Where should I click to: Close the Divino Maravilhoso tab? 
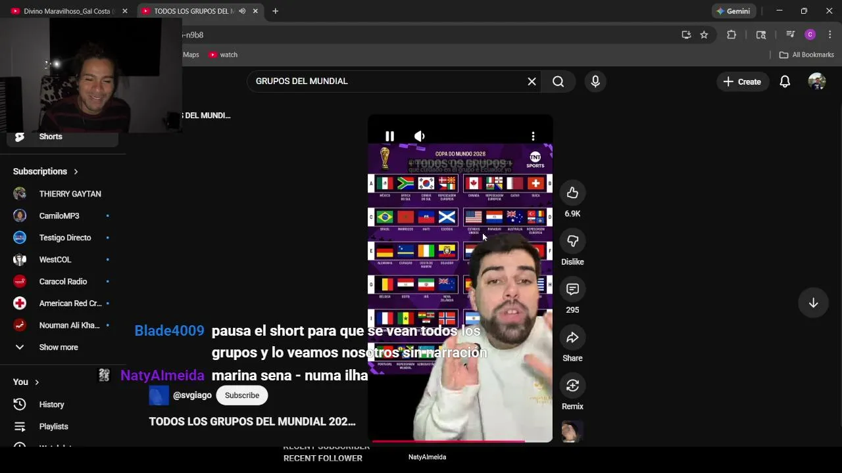[x=125, y=11]
